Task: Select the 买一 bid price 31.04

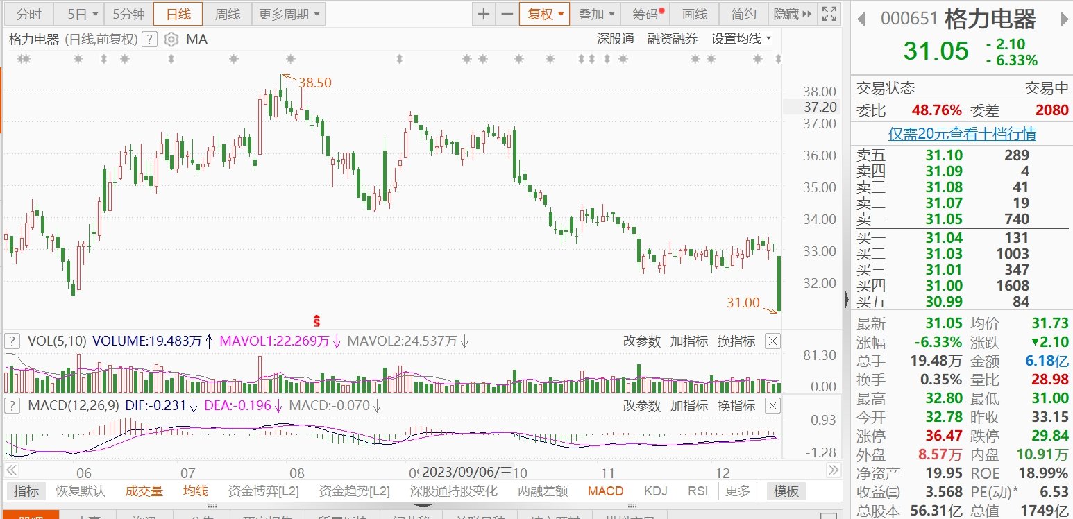Action: (x=943, y=238)
